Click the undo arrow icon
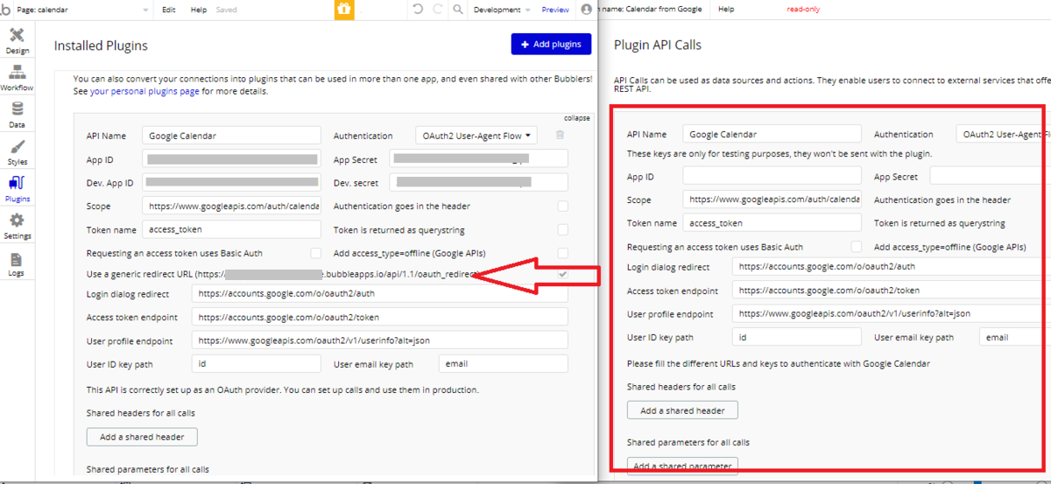The width and height of the screenshot is (1051, 484). point(417,10)
